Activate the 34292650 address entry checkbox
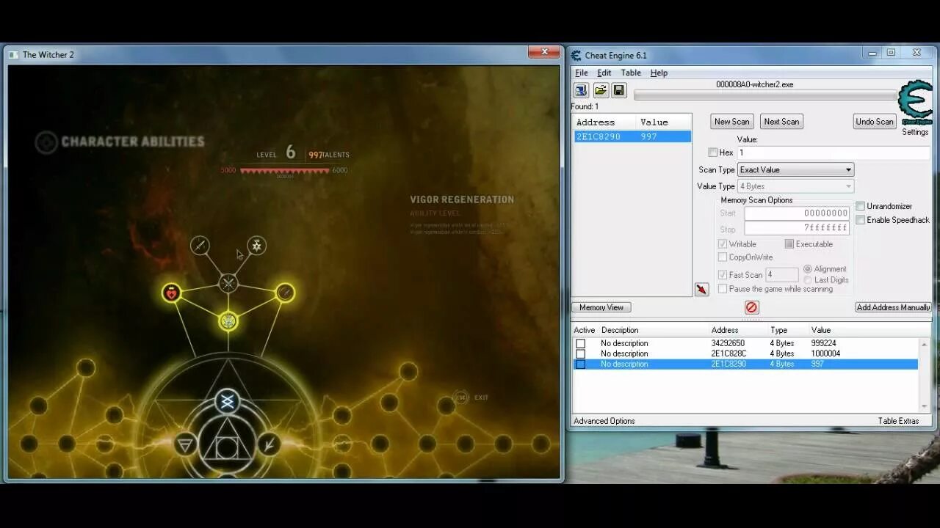Screen dimensions: 940x528 [580, 343]
